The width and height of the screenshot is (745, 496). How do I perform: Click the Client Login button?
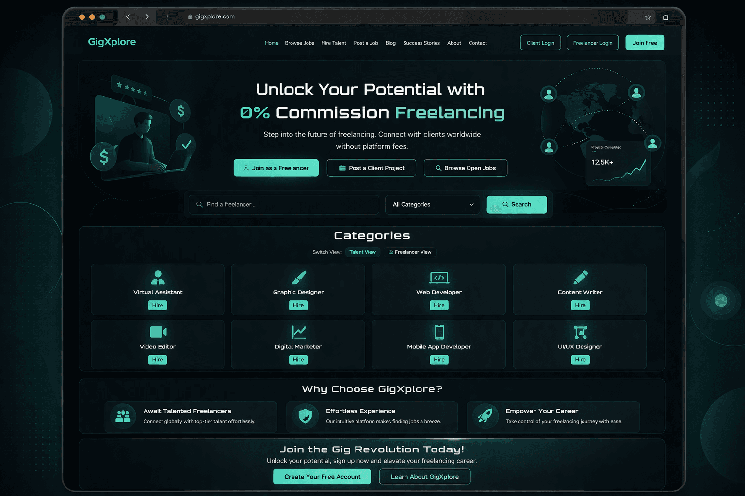(x=540, y=43)
